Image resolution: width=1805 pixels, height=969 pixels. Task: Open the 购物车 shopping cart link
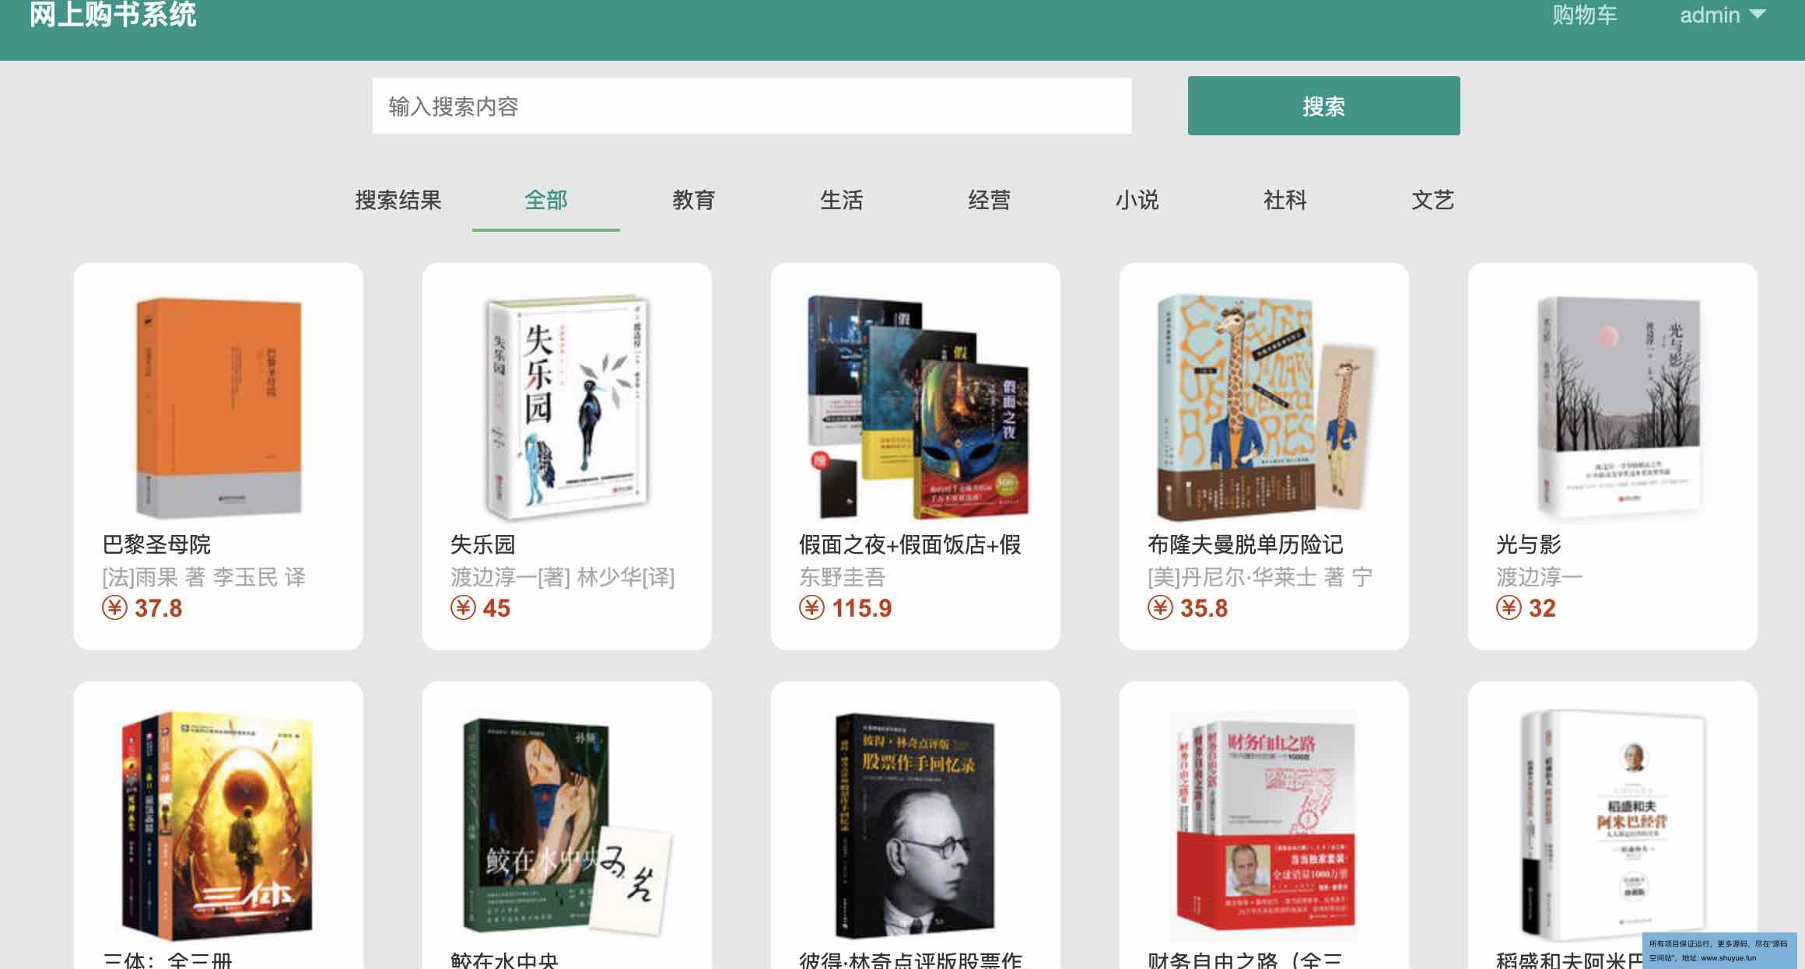[1584, 15]
